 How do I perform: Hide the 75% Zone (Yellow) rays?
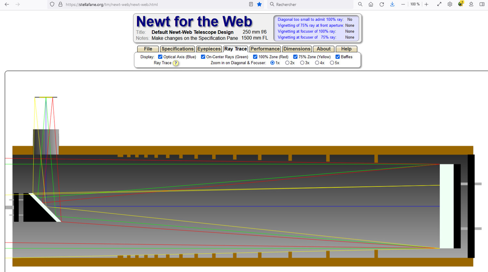[295, 57]
